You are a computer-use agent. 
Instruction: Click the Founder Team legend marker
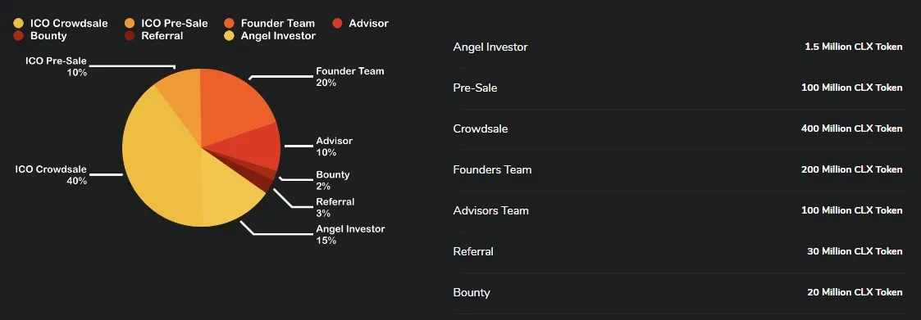[229, 24]
